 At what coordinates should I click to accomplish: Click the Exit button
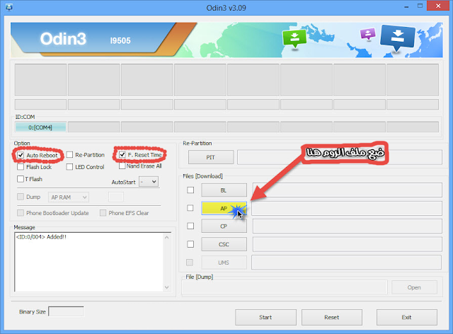[x=406, y=317]
